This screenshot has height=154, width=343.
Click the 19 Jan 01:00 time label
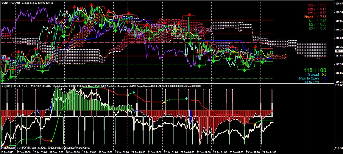tap(121, 152)
